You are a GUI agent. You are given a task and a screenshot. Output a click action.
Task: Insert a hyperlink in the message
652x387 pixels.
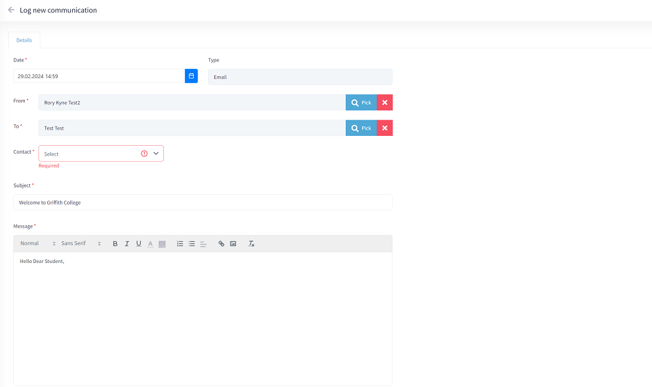[221, 244]
